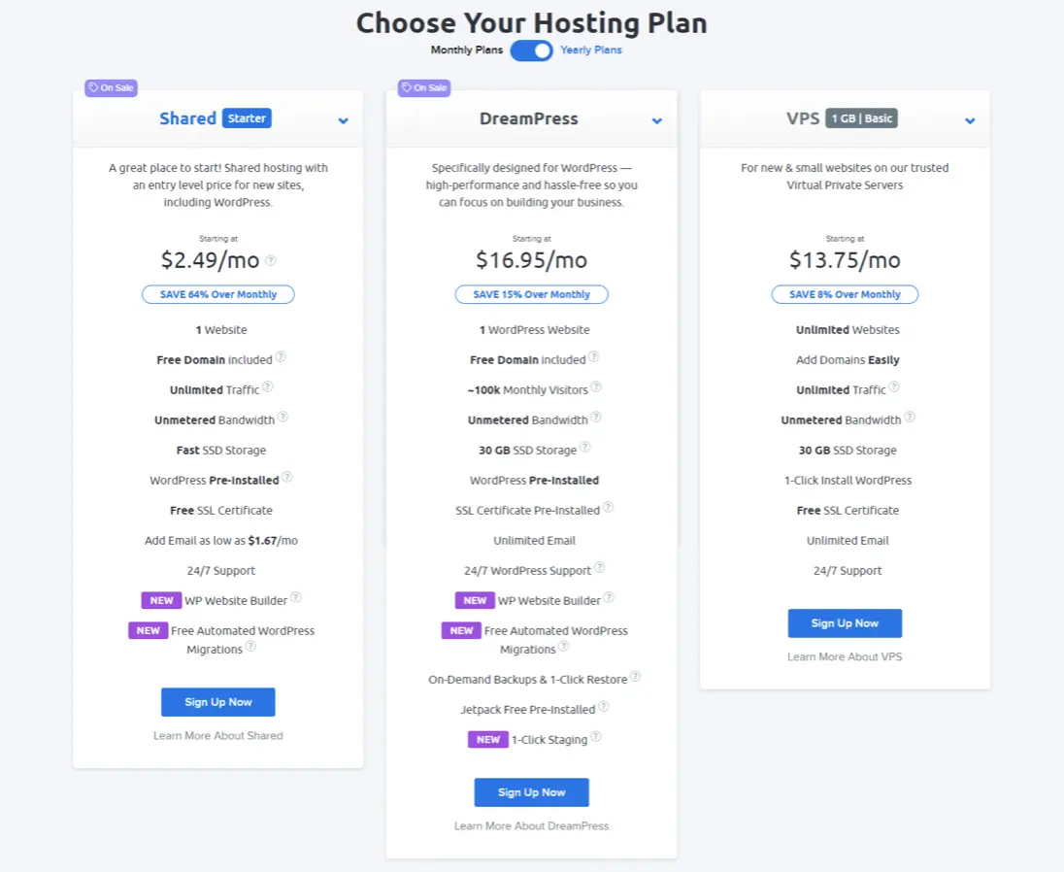Click SAVE 64% Over Monthly badge
The width and height of the screenshot is (1064, 872).
click(218, 294)
